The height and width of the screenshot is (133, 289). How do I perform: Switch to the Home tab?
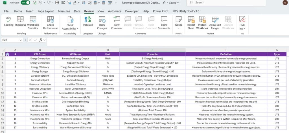tap(18, 11)
